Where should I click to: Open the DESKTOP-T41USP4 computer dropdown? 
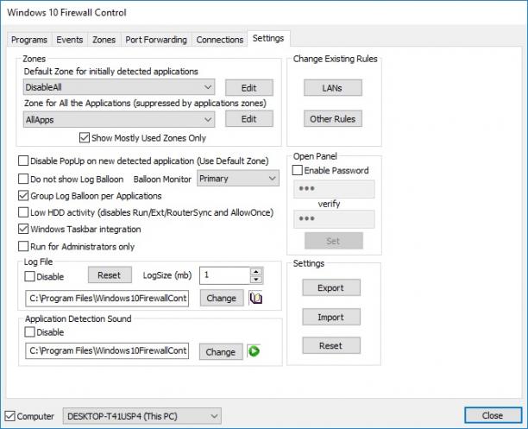point(142,416)
